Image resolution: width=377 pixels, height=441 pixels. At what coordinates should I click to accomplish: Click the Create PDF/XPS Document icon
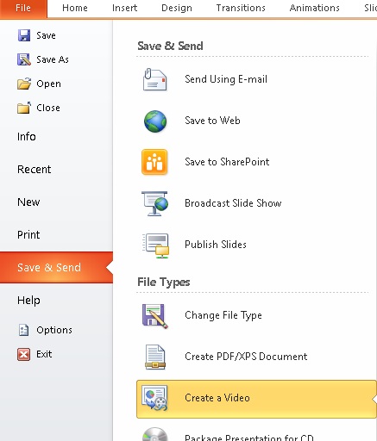point(155,357)
